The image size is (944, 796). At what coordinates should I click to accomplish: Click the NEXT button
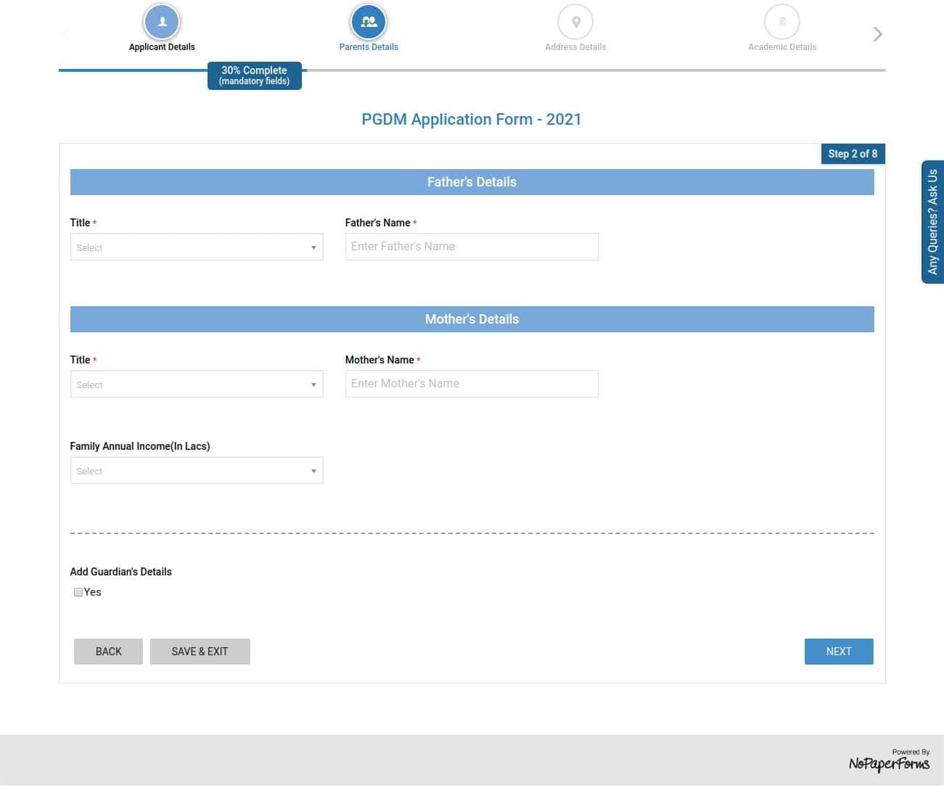(x=839, y=651)
